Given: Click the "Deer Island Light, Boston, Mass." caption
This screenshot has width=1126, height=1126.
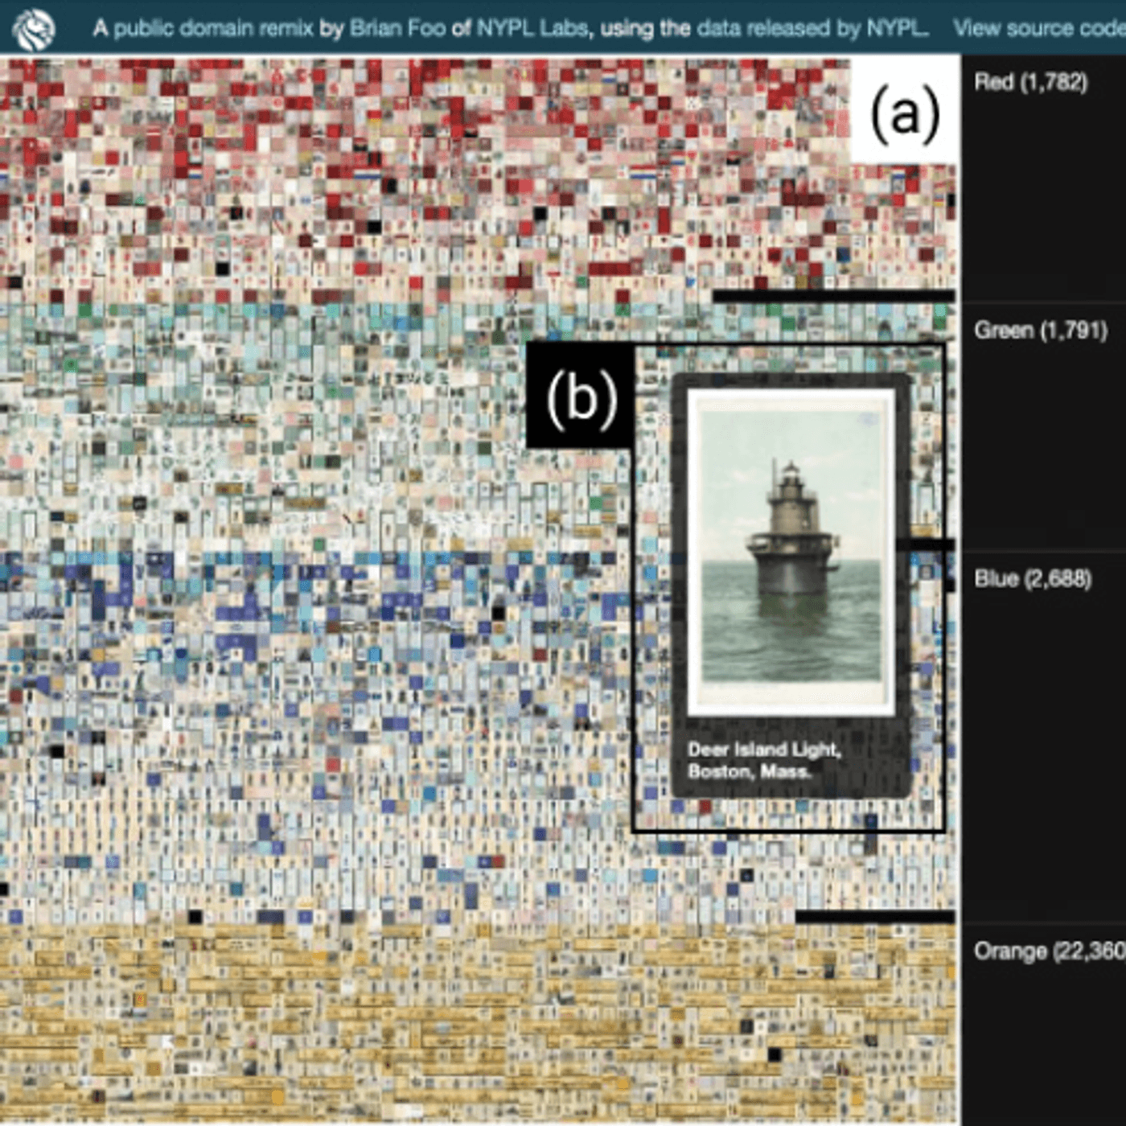Looking at the screenshot, I should click(x=764, y=761).
